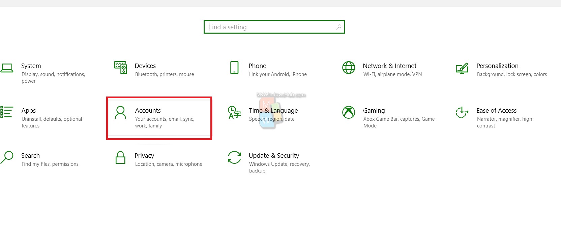Open the Ease of Access icon
This screenshot has height=228, width=561.
[x=462, y=112]
